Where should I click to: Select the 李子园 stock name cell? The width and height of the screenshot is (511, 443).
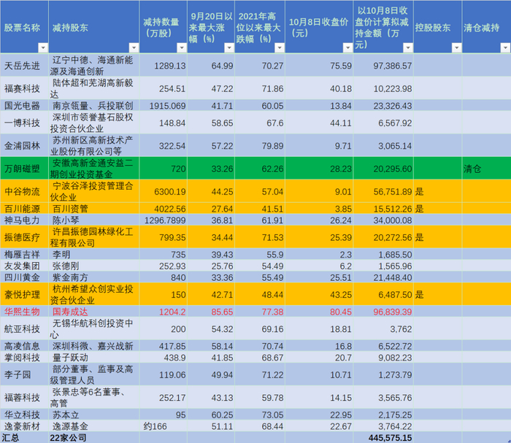(x=24, y=374)
